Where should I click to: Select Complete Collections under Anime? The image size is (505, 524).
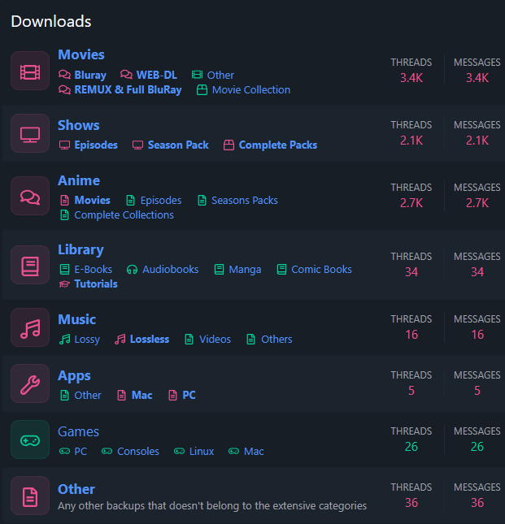coord(124,215)
